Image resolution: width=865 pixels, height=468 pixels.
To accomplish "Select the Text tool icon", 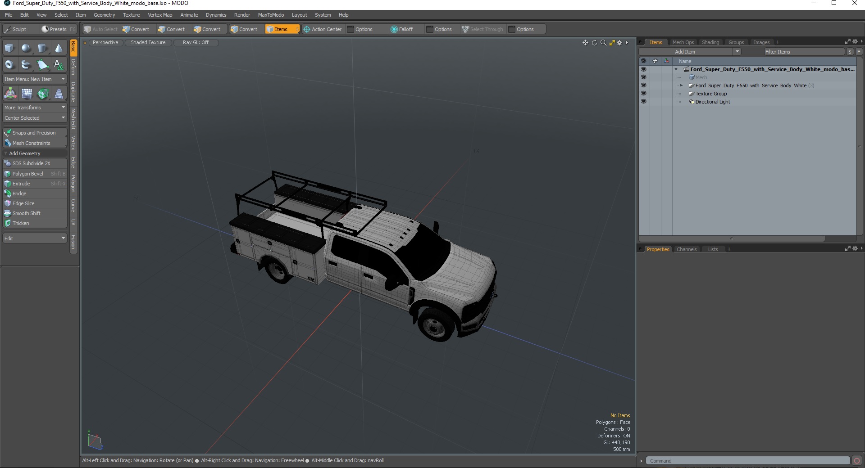I will click(59, 65).
